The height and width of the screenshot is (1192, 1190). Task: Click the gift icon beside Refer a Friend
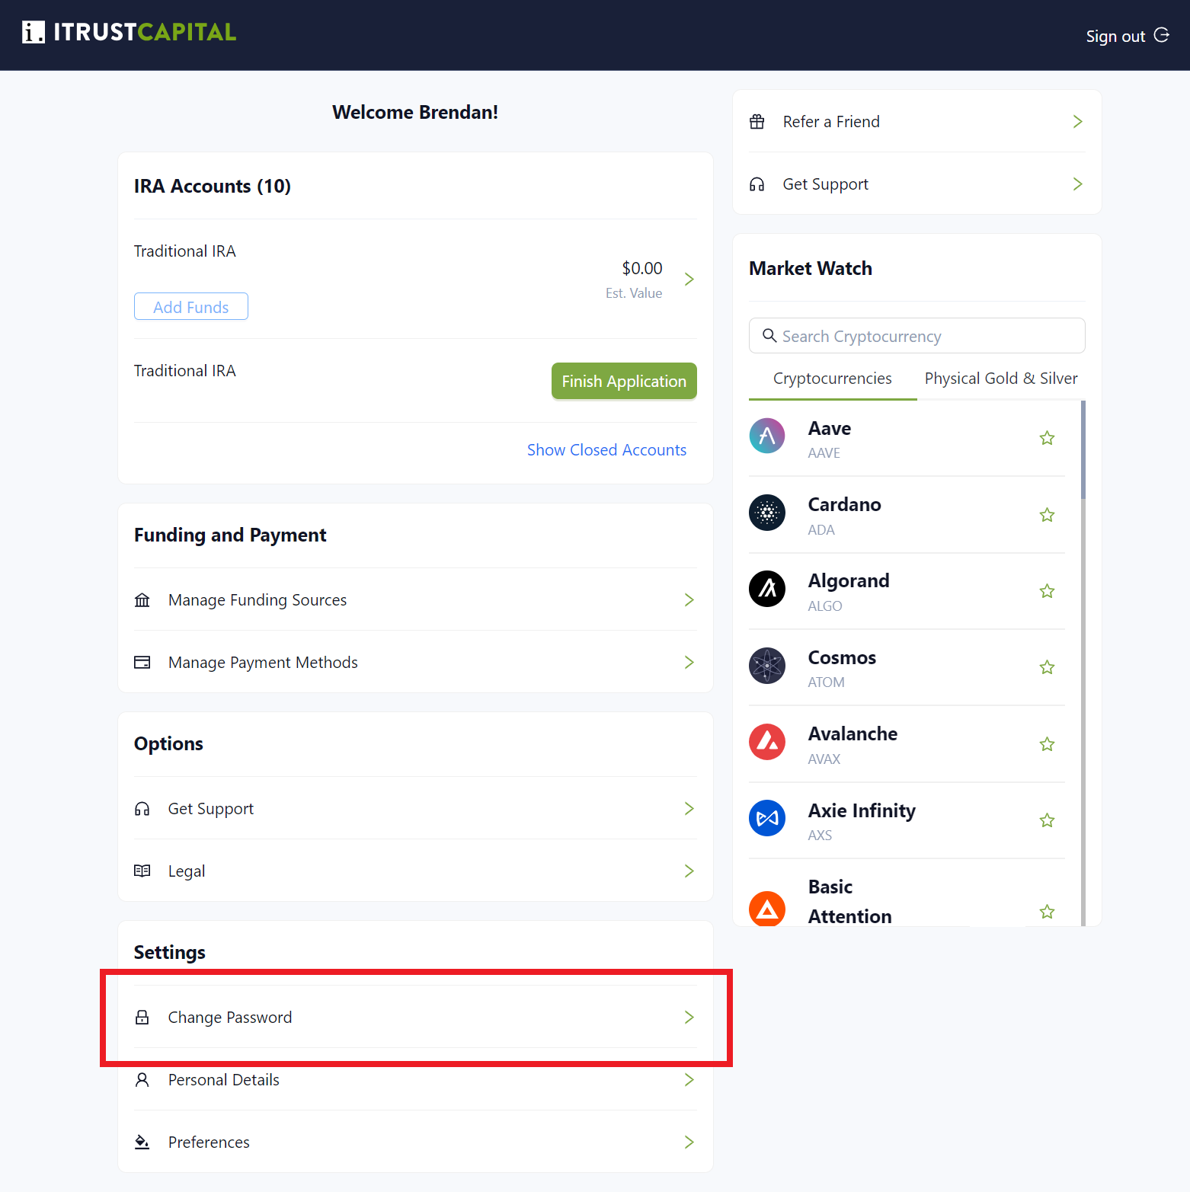coord(757,122)
